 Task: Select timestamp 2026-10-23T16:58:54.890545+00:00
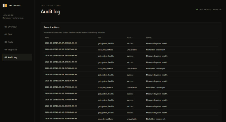tap(61, 62)
